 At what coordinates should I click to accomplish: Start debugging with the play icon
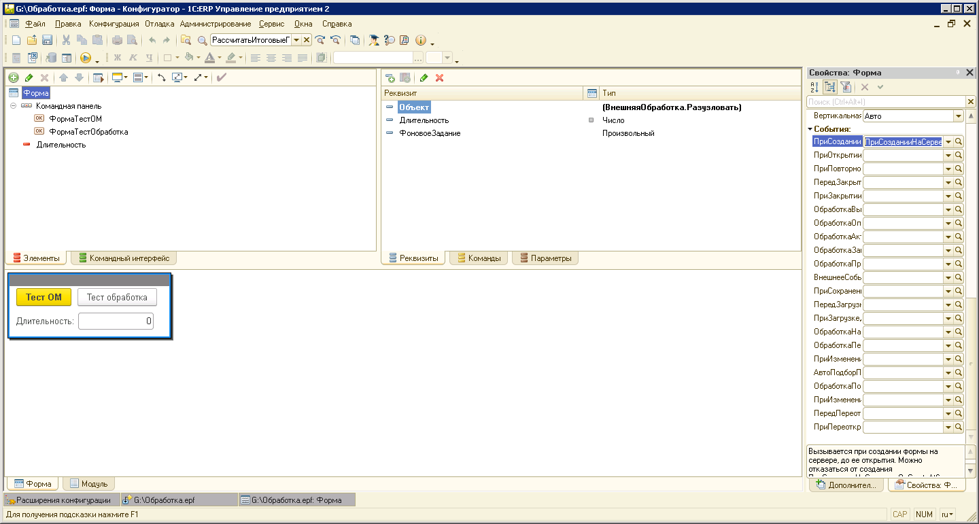86,58
